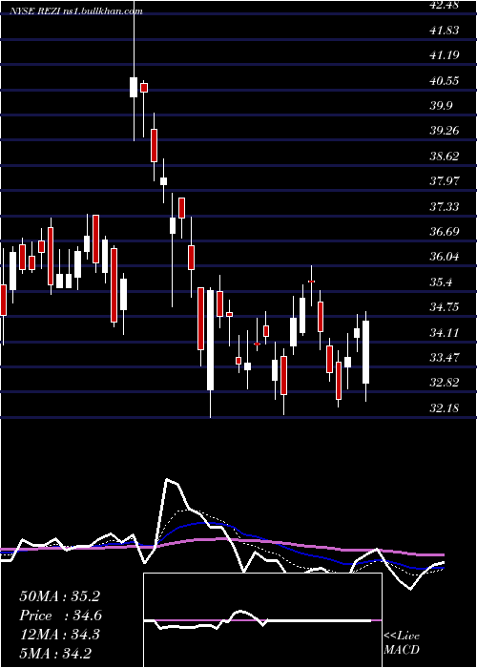The image size is (477, 668).
Task: Click the 5MA : 34.2 value
Action: 55,653
